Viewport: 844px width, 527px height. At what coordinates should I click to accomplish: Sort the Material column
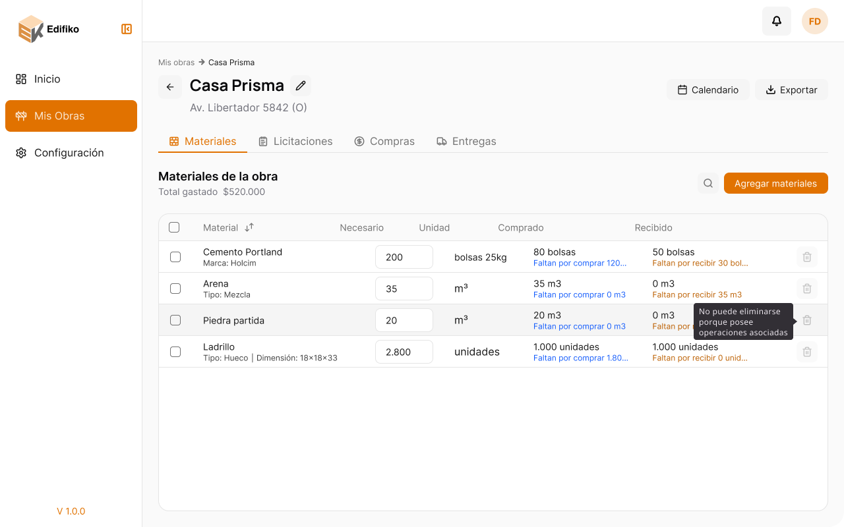(249, 227)
